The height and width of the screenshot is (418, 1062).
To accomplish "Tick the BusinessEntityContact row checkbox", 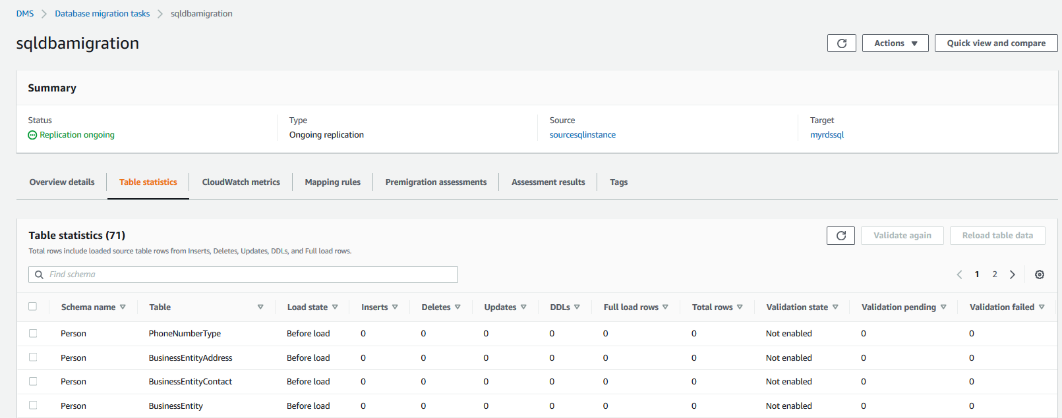I will [33, 382].
